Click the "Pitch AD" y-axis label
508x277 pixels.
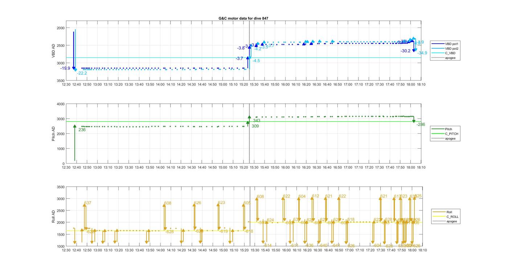(53, 134)
